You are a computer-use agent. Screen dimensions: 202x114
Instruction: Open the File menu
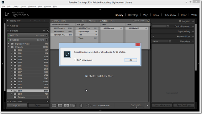pyautogui.click(x=4, y=7)
